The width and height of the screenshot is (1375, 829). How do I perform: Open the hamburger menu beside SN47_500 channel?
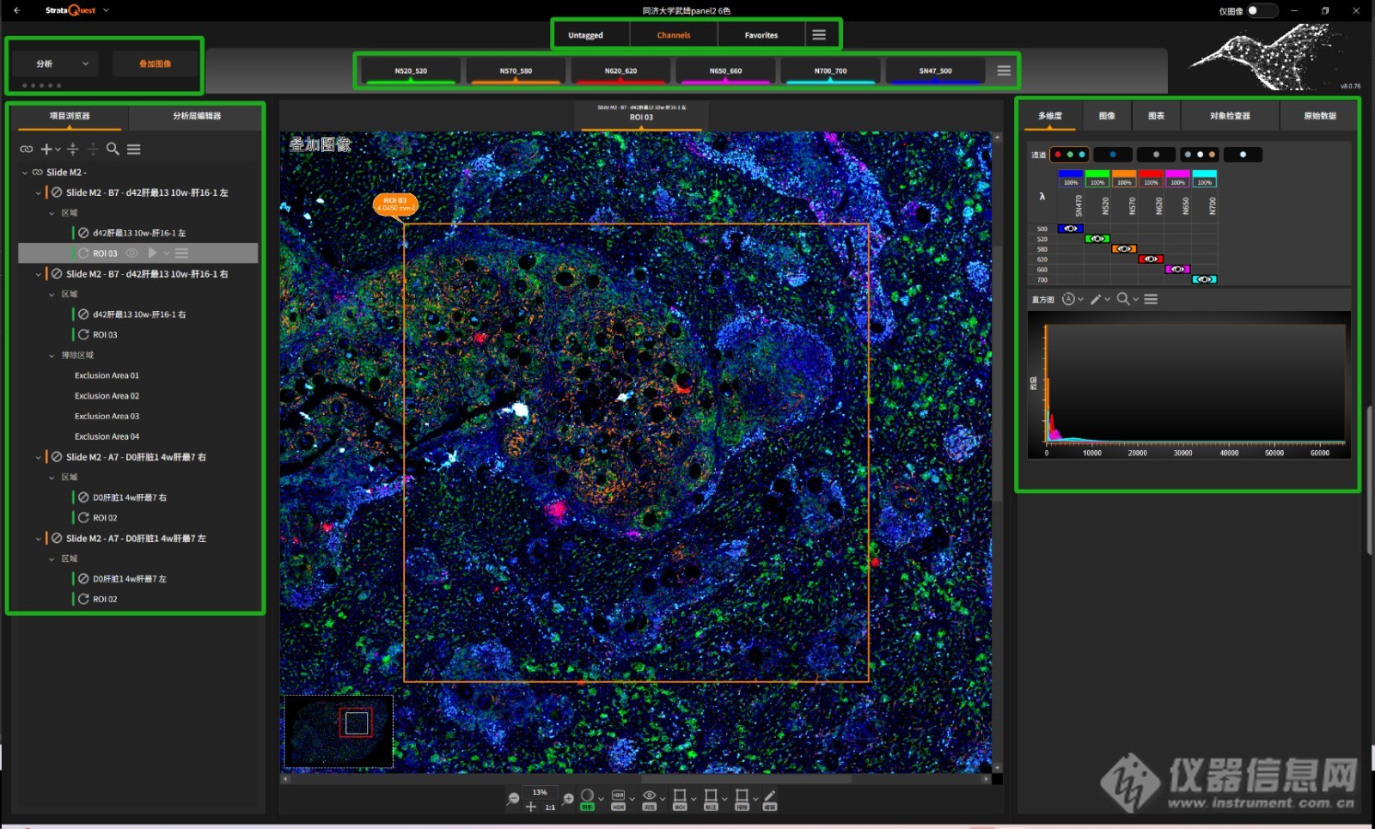point(1004,70)
